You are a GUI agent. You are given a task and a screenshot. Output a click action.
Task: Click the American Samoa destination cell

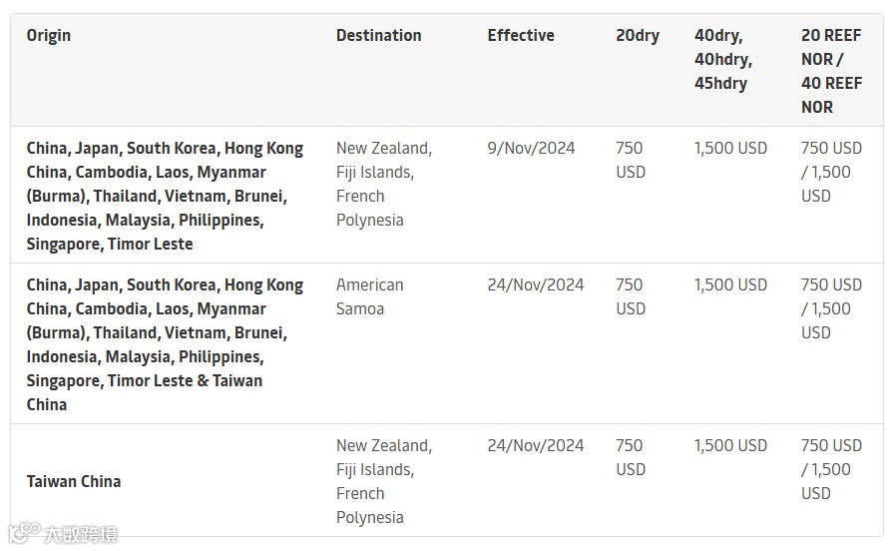370,296
